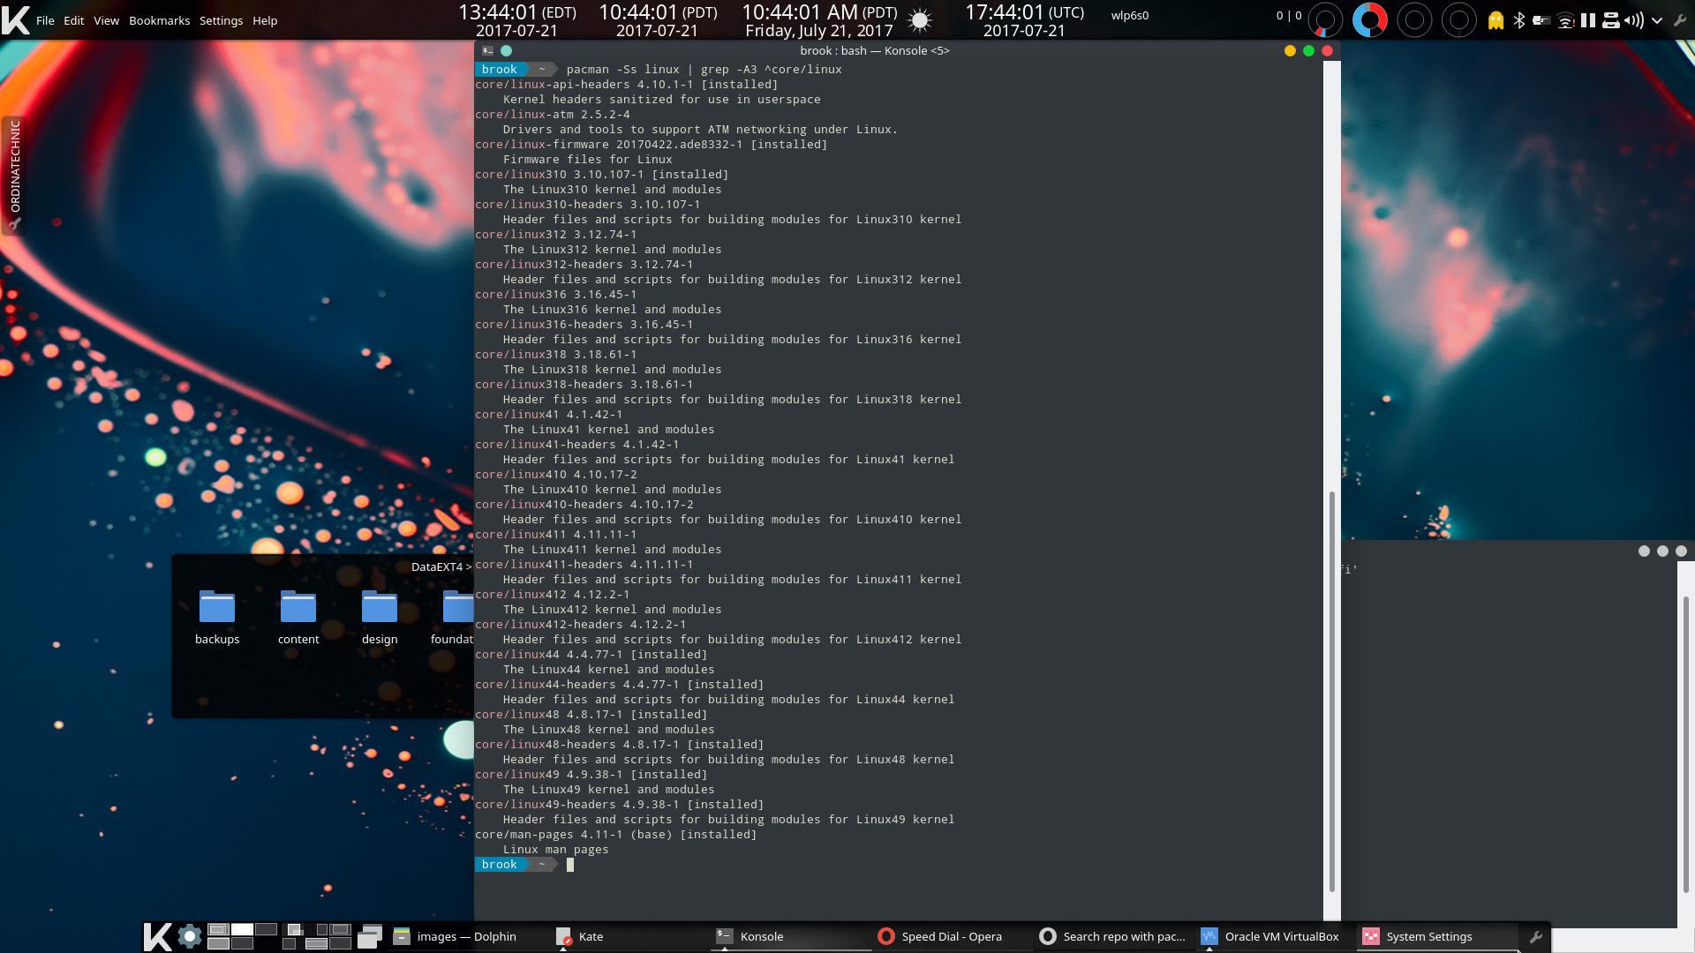
Task: Open the removable devices tray icon
Action: [1541, 20]
